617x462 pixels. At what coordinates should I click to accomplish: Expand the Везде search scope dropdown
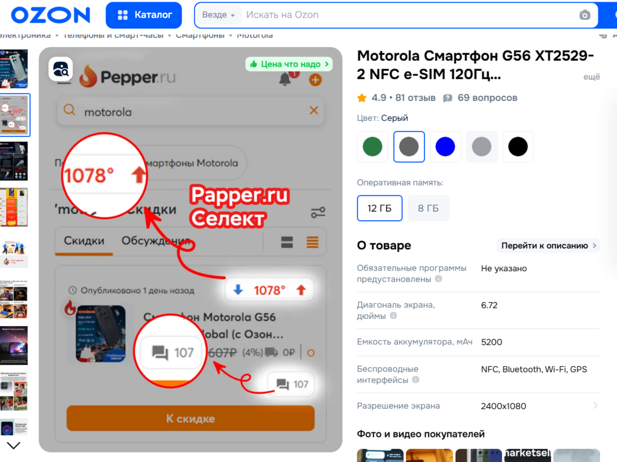pos(218,15)
